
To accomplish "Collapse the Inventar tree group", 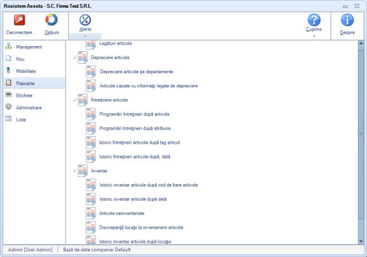I will (x=73, y=170).
